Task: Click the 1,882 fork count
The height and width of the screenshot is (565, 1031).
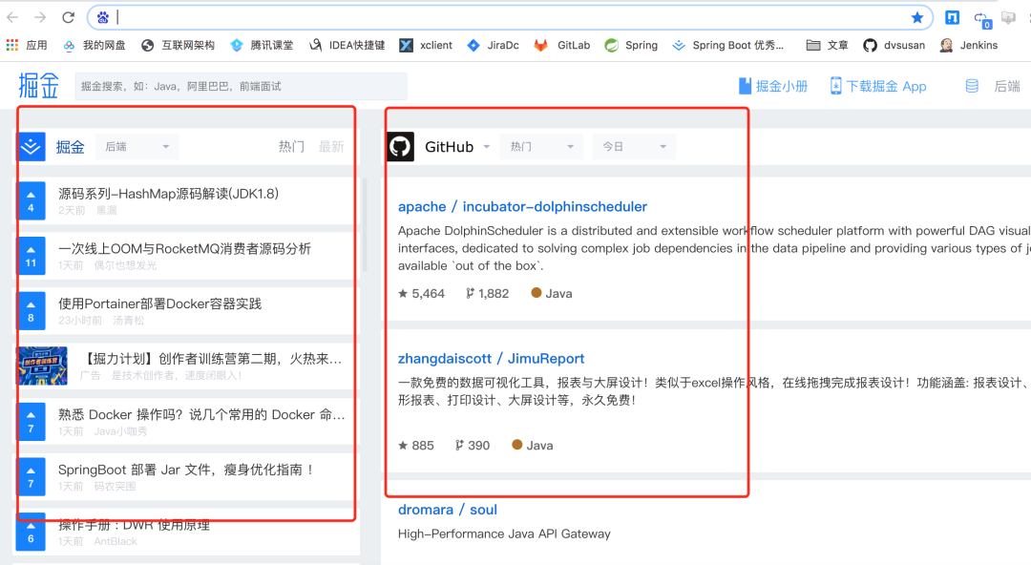Action: tap(487, 293)
